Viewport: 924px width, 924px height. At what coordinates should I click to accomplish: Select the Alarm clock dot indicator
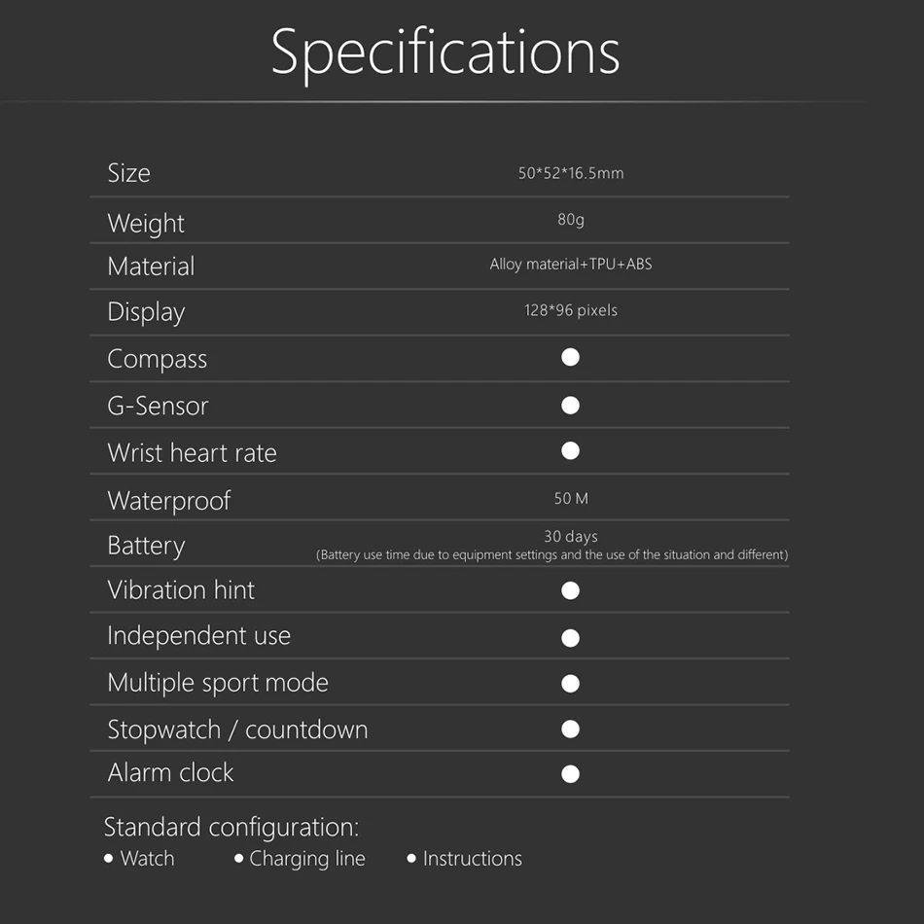(571, 774)
